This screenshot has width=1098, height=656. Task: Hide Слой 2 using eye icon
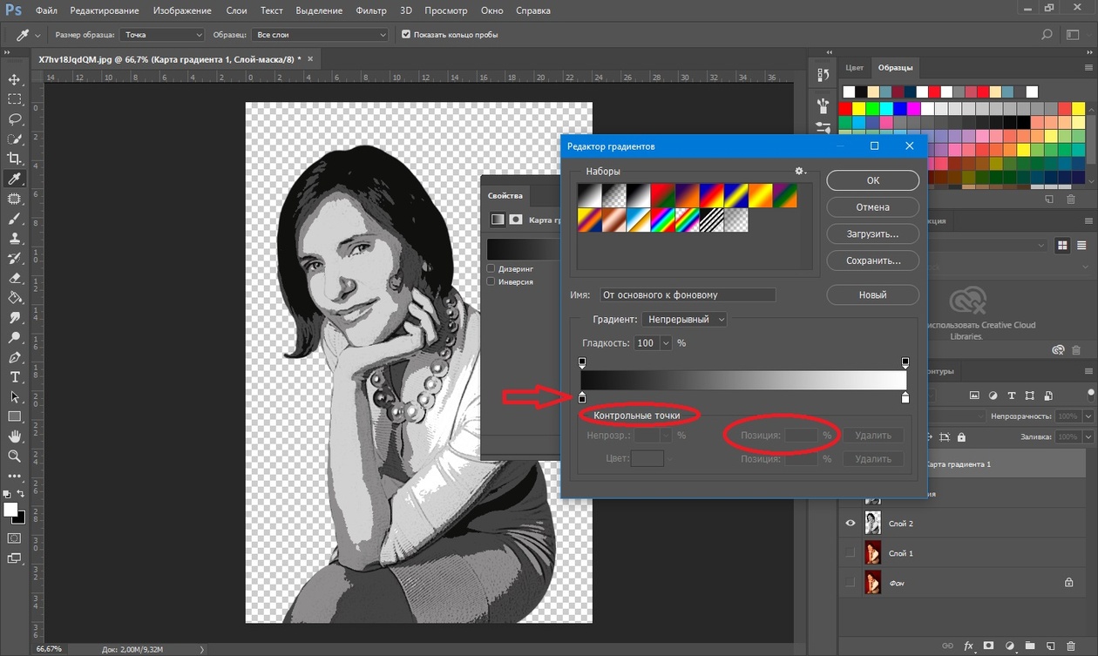pos(851,524)
